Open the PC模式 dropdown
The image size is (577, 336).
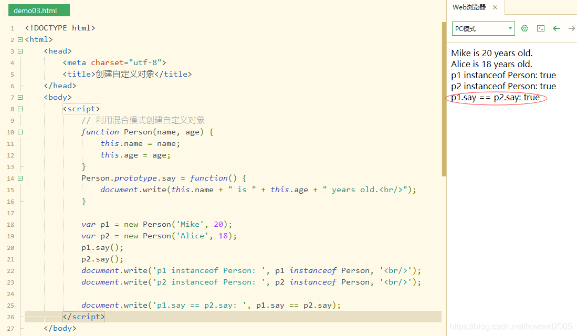pos(483,28)
